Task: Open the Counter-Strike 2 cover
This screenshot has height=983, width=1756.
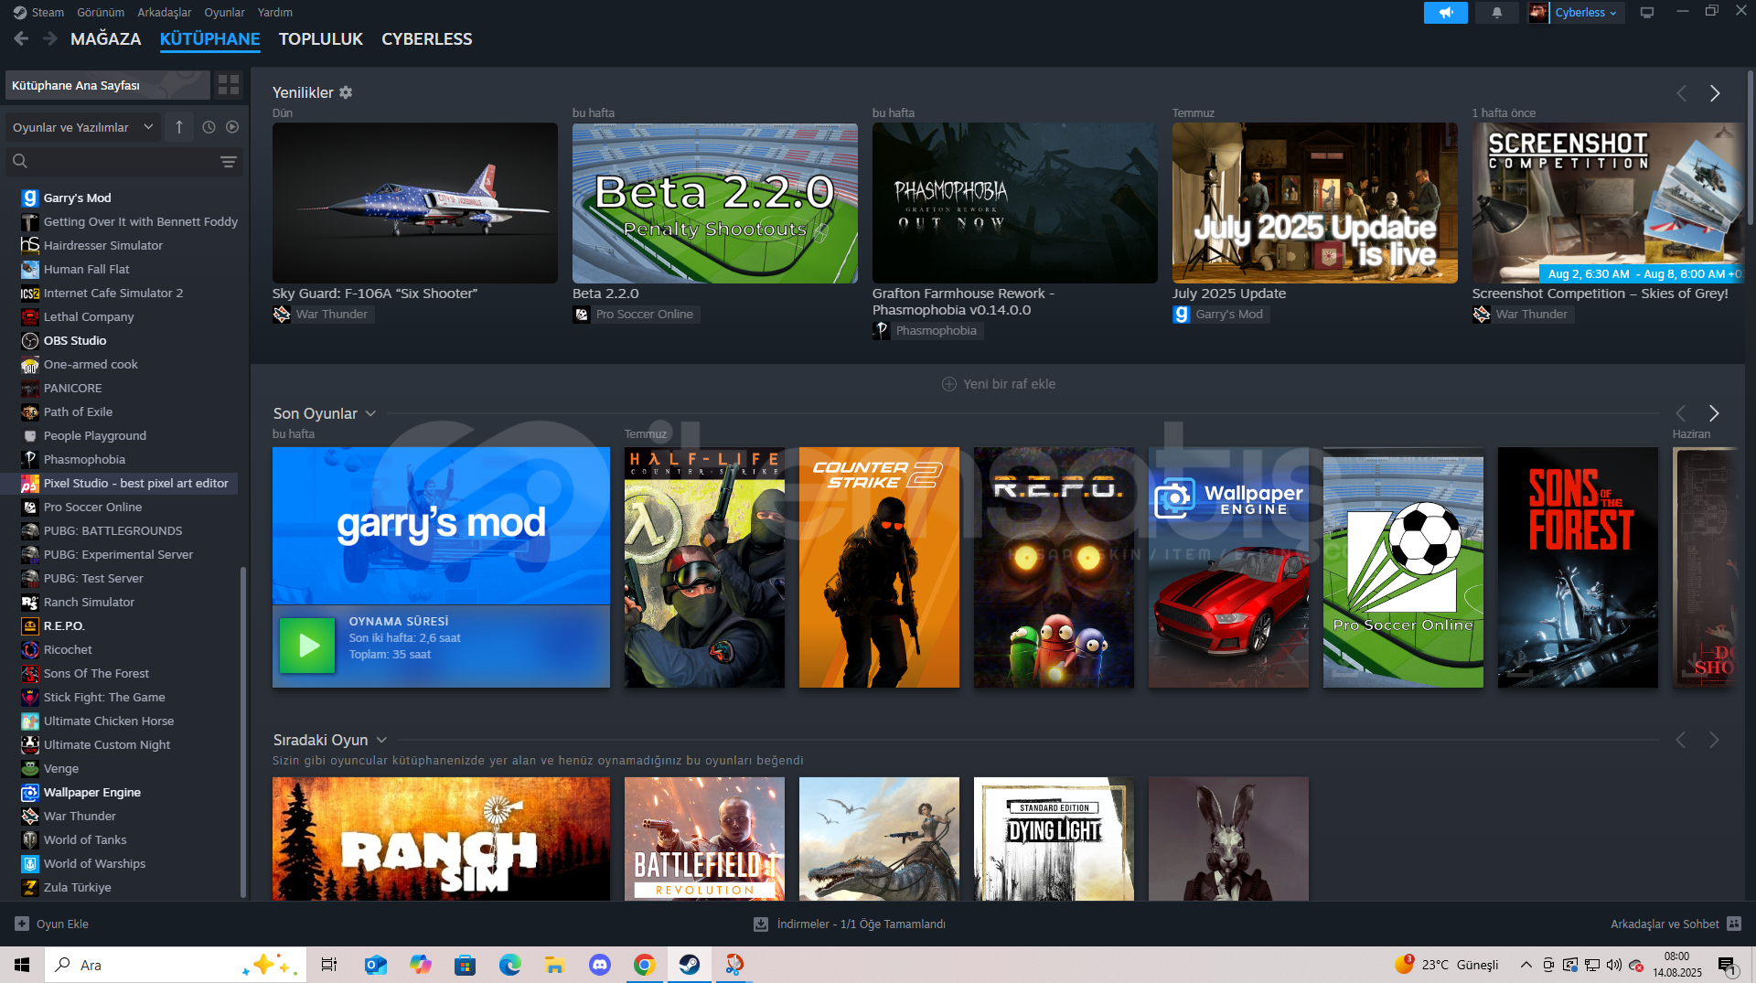Action: [x=879, y=567]
